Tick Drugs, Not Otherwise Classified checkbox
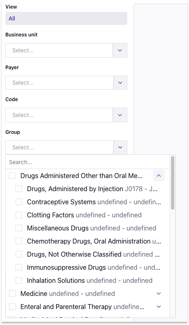Viewport: 189px width, 325px height. [19, 254]
